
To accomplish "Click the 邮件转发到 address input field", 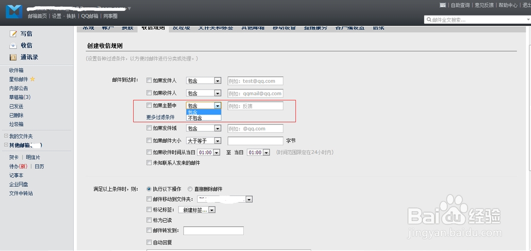I will 213,231.
